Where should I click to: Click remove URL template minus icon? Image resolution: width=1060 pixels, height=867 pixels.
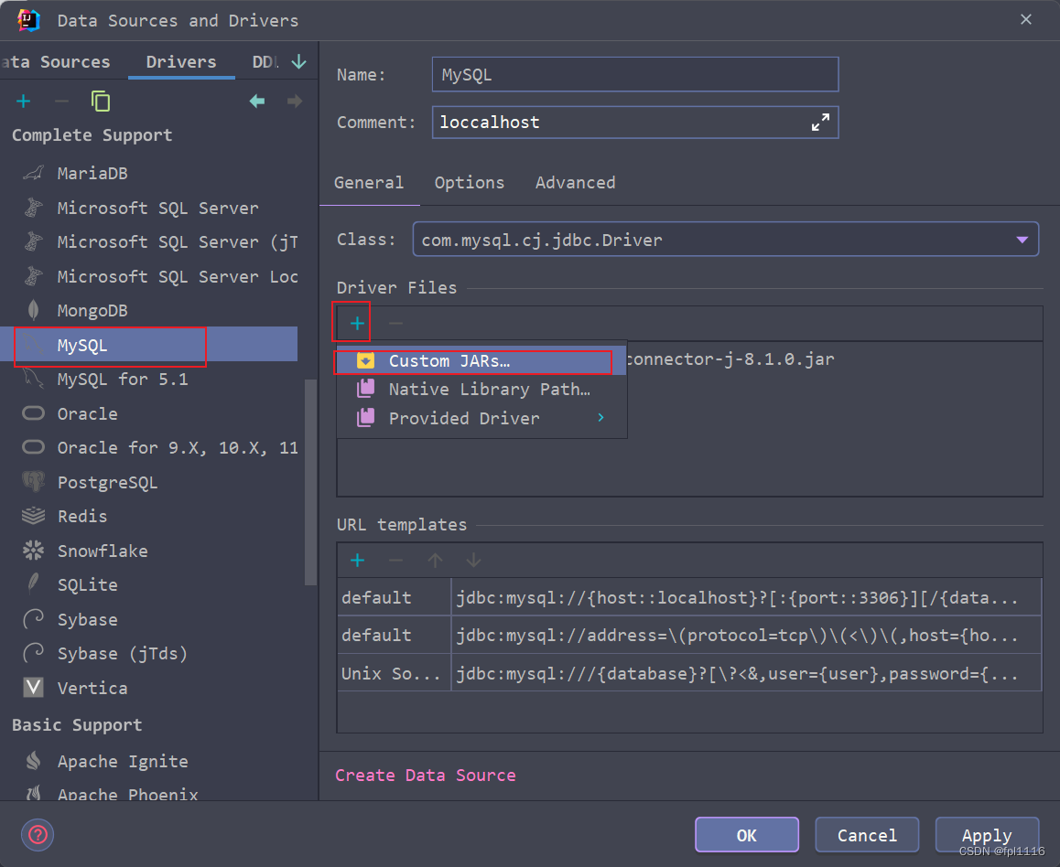click(395, 560)
